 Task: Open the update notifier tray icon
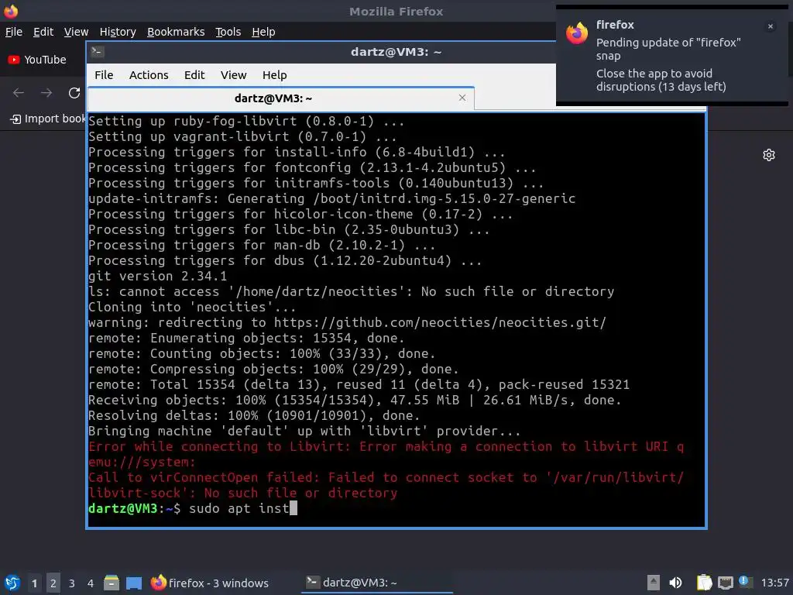coord(745,582)
